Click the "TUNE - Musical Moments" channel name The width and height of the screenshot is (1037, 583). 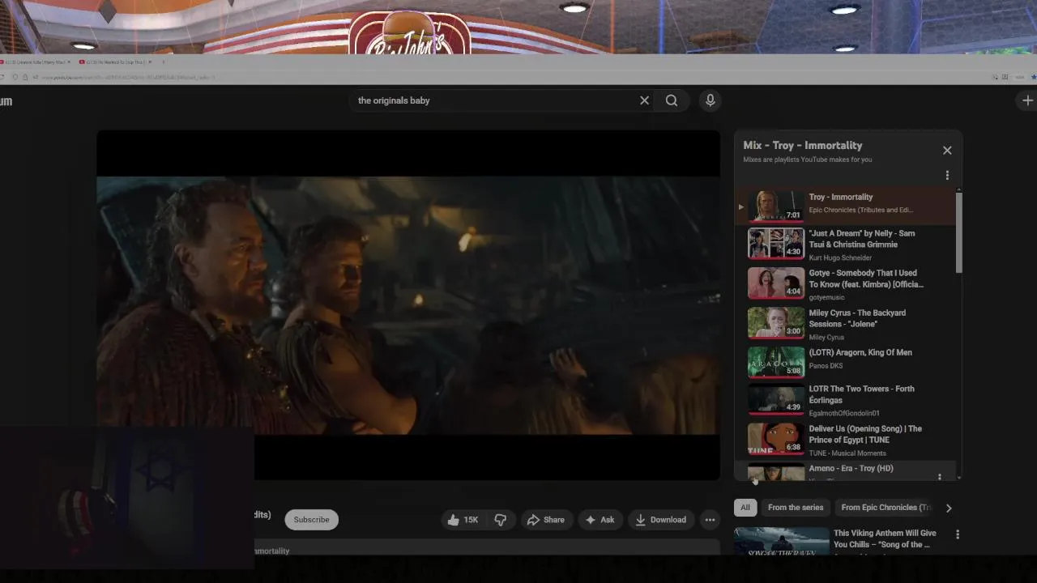tap(847, 453)
